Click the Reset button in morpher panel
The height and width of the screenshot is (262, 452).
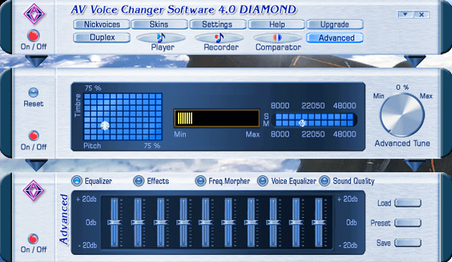click(x=34, y=93)
